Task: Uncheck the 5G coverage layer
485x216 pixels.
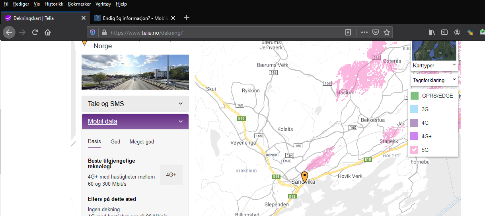Action: click(x=415, y=150)
